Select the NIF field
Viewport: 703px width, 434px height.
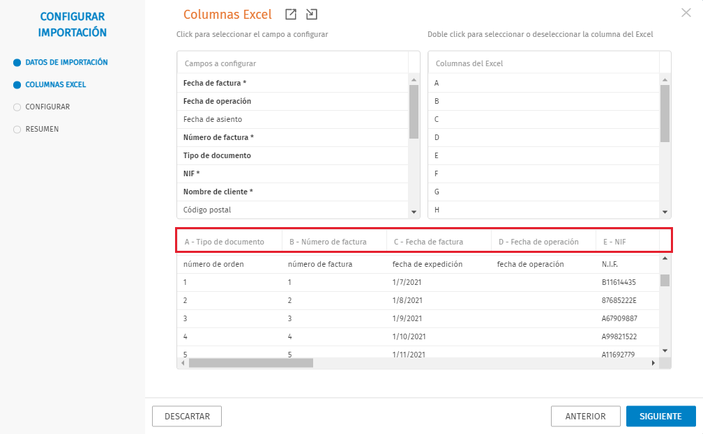click(x=293, y=173)
